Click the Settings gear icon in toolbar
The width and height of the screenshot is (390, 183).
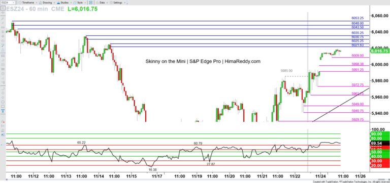click(112, 3)
